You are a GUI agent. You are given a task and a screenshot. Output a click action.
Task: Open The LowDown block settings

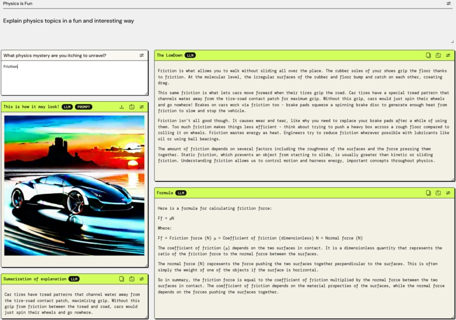coord(448,55)
